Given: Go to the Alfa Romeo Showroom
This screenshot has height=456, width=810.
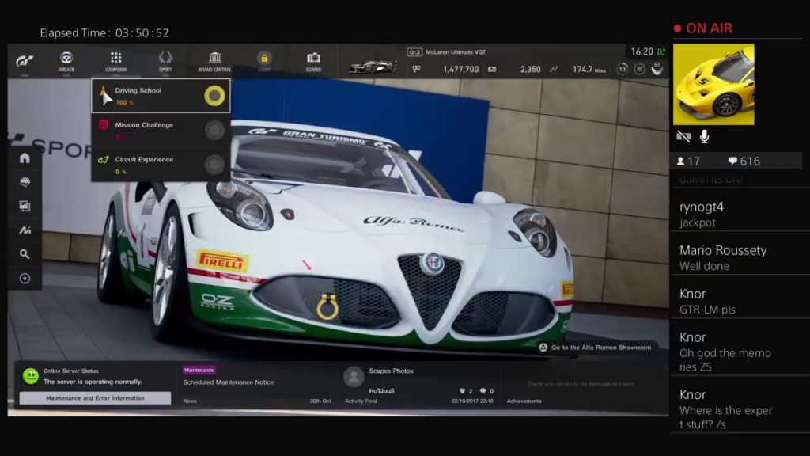Looking at the screenshot, I should 595,348.
